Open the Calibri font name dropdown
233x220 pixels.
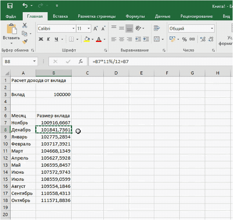point(73,28)
